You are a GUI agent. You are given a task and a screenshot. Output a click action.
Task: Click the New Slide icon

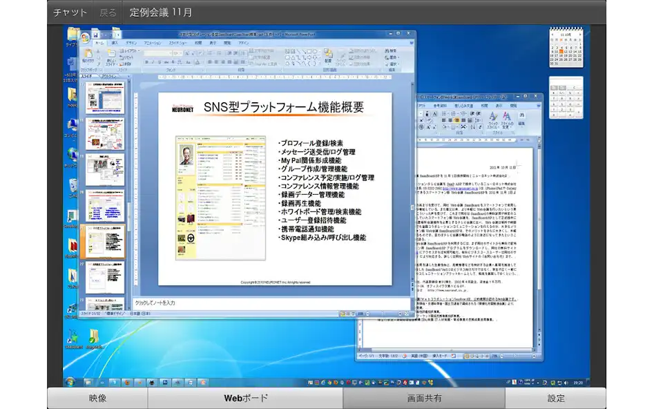tap(110, 57)
